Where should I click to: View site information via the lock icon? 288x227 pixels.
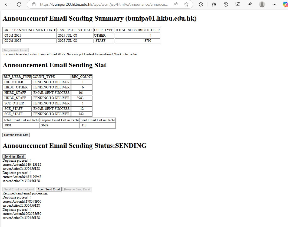(34, 4)
